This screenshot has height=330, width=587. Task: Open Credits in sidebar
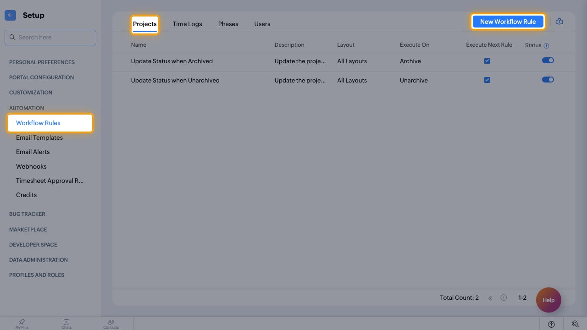tap(26, 195)
